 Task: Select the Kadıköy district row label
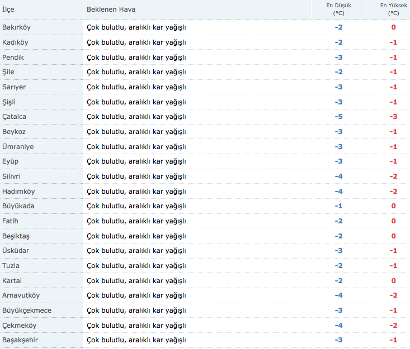[x=15, y=42]
